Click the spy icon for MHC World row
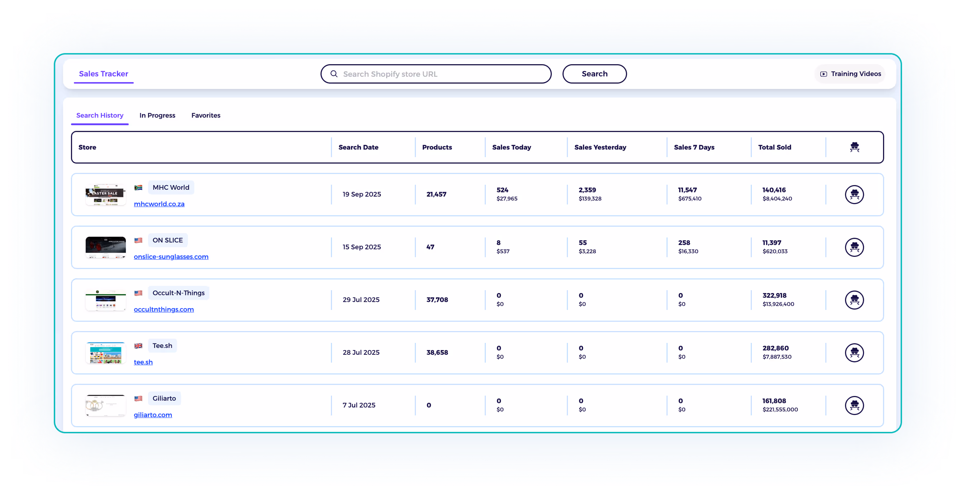This screenshot has height=495, width=963. (854, 194)
